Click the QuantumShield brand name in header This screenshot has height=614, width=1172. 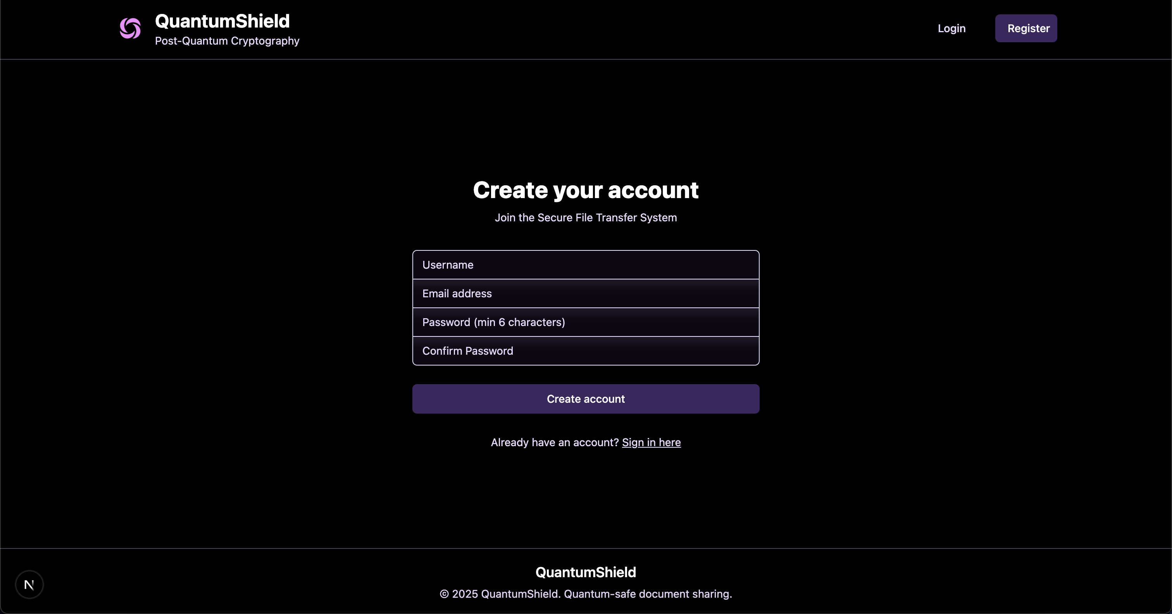pos(222,21)
